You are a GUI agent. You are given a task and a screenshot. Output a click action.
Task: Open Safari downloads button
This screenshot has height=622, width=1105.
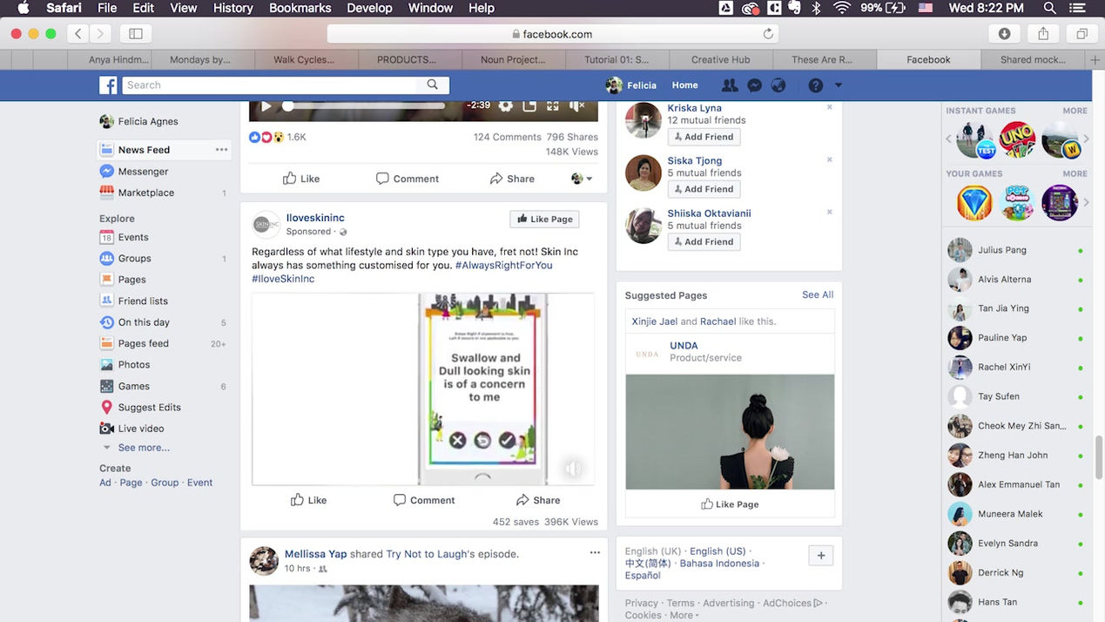pos(1004,33)
